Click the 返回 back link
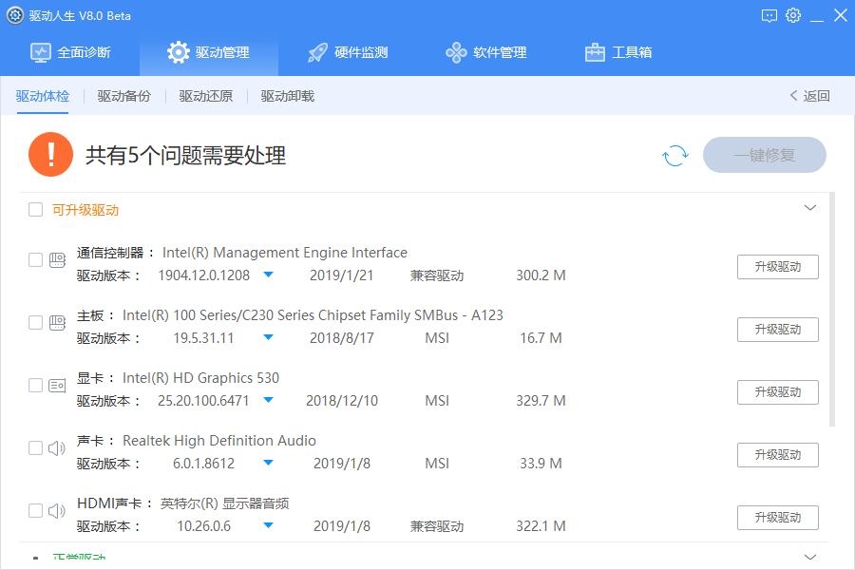855x570 pixels. pos(809,96)
